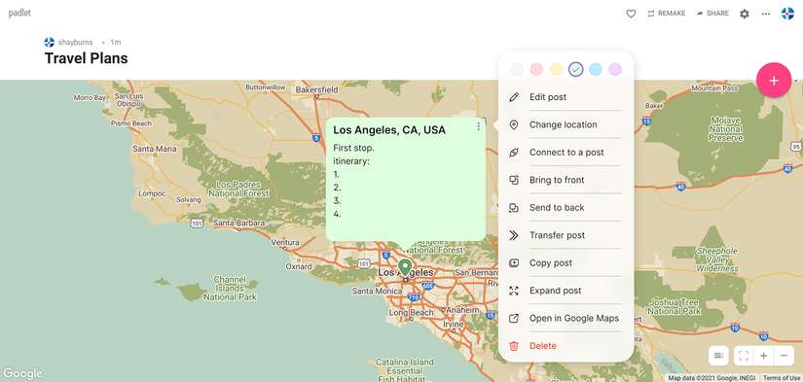Click the plug icon for Connect to a post

coord(514,153)
